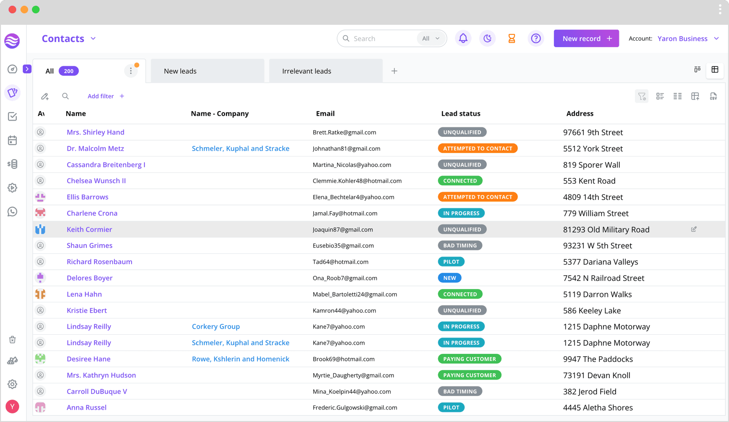Image resolution: width=729 pixels, height=422 pixels.
Task: Toggle the filter funnel icon
Action: click(x=642, y=96)
